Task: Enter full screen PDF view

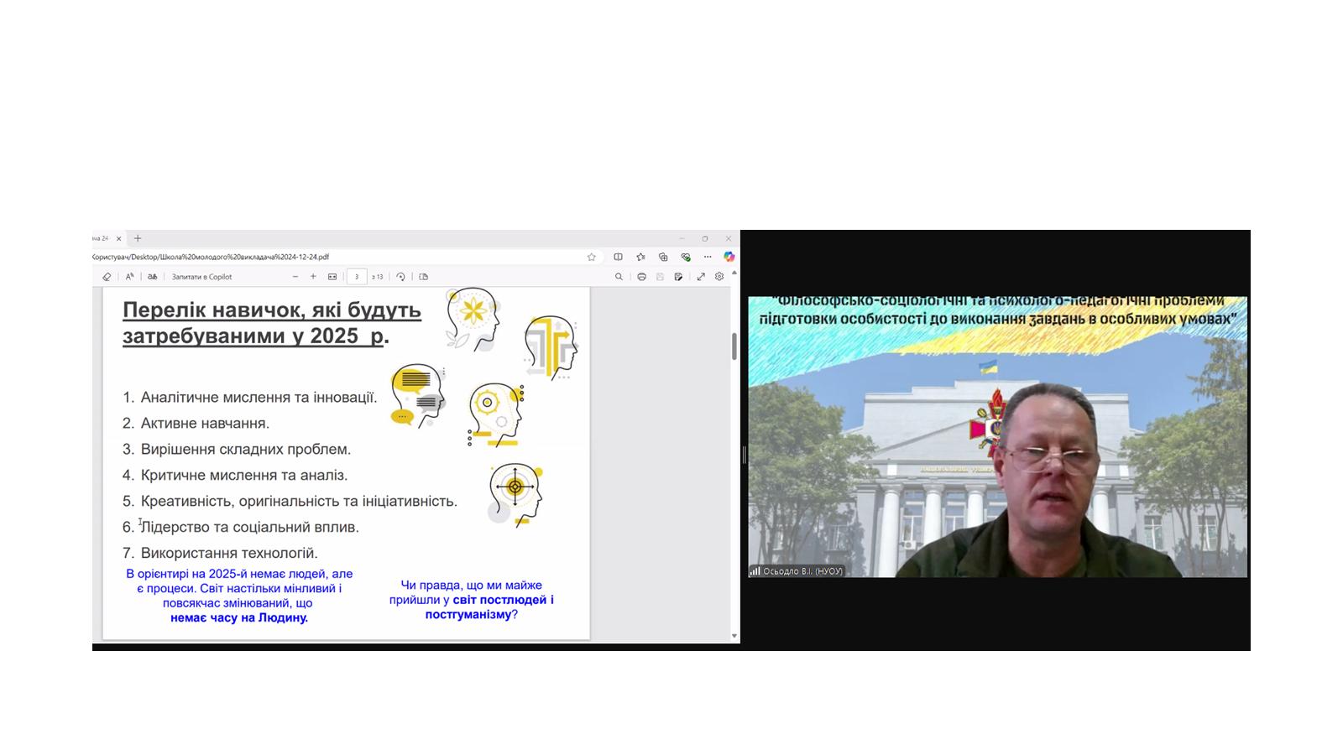Action: [701, 277]
